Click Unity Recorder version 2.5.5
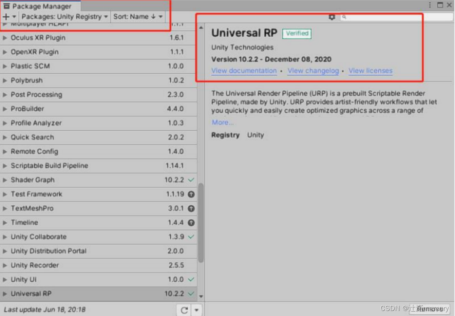The height and width of the screenshot is (316, 455). click(176, 265)
